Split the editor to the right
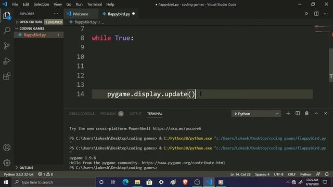Screen dimensions: 333x187 coord(316,14)
